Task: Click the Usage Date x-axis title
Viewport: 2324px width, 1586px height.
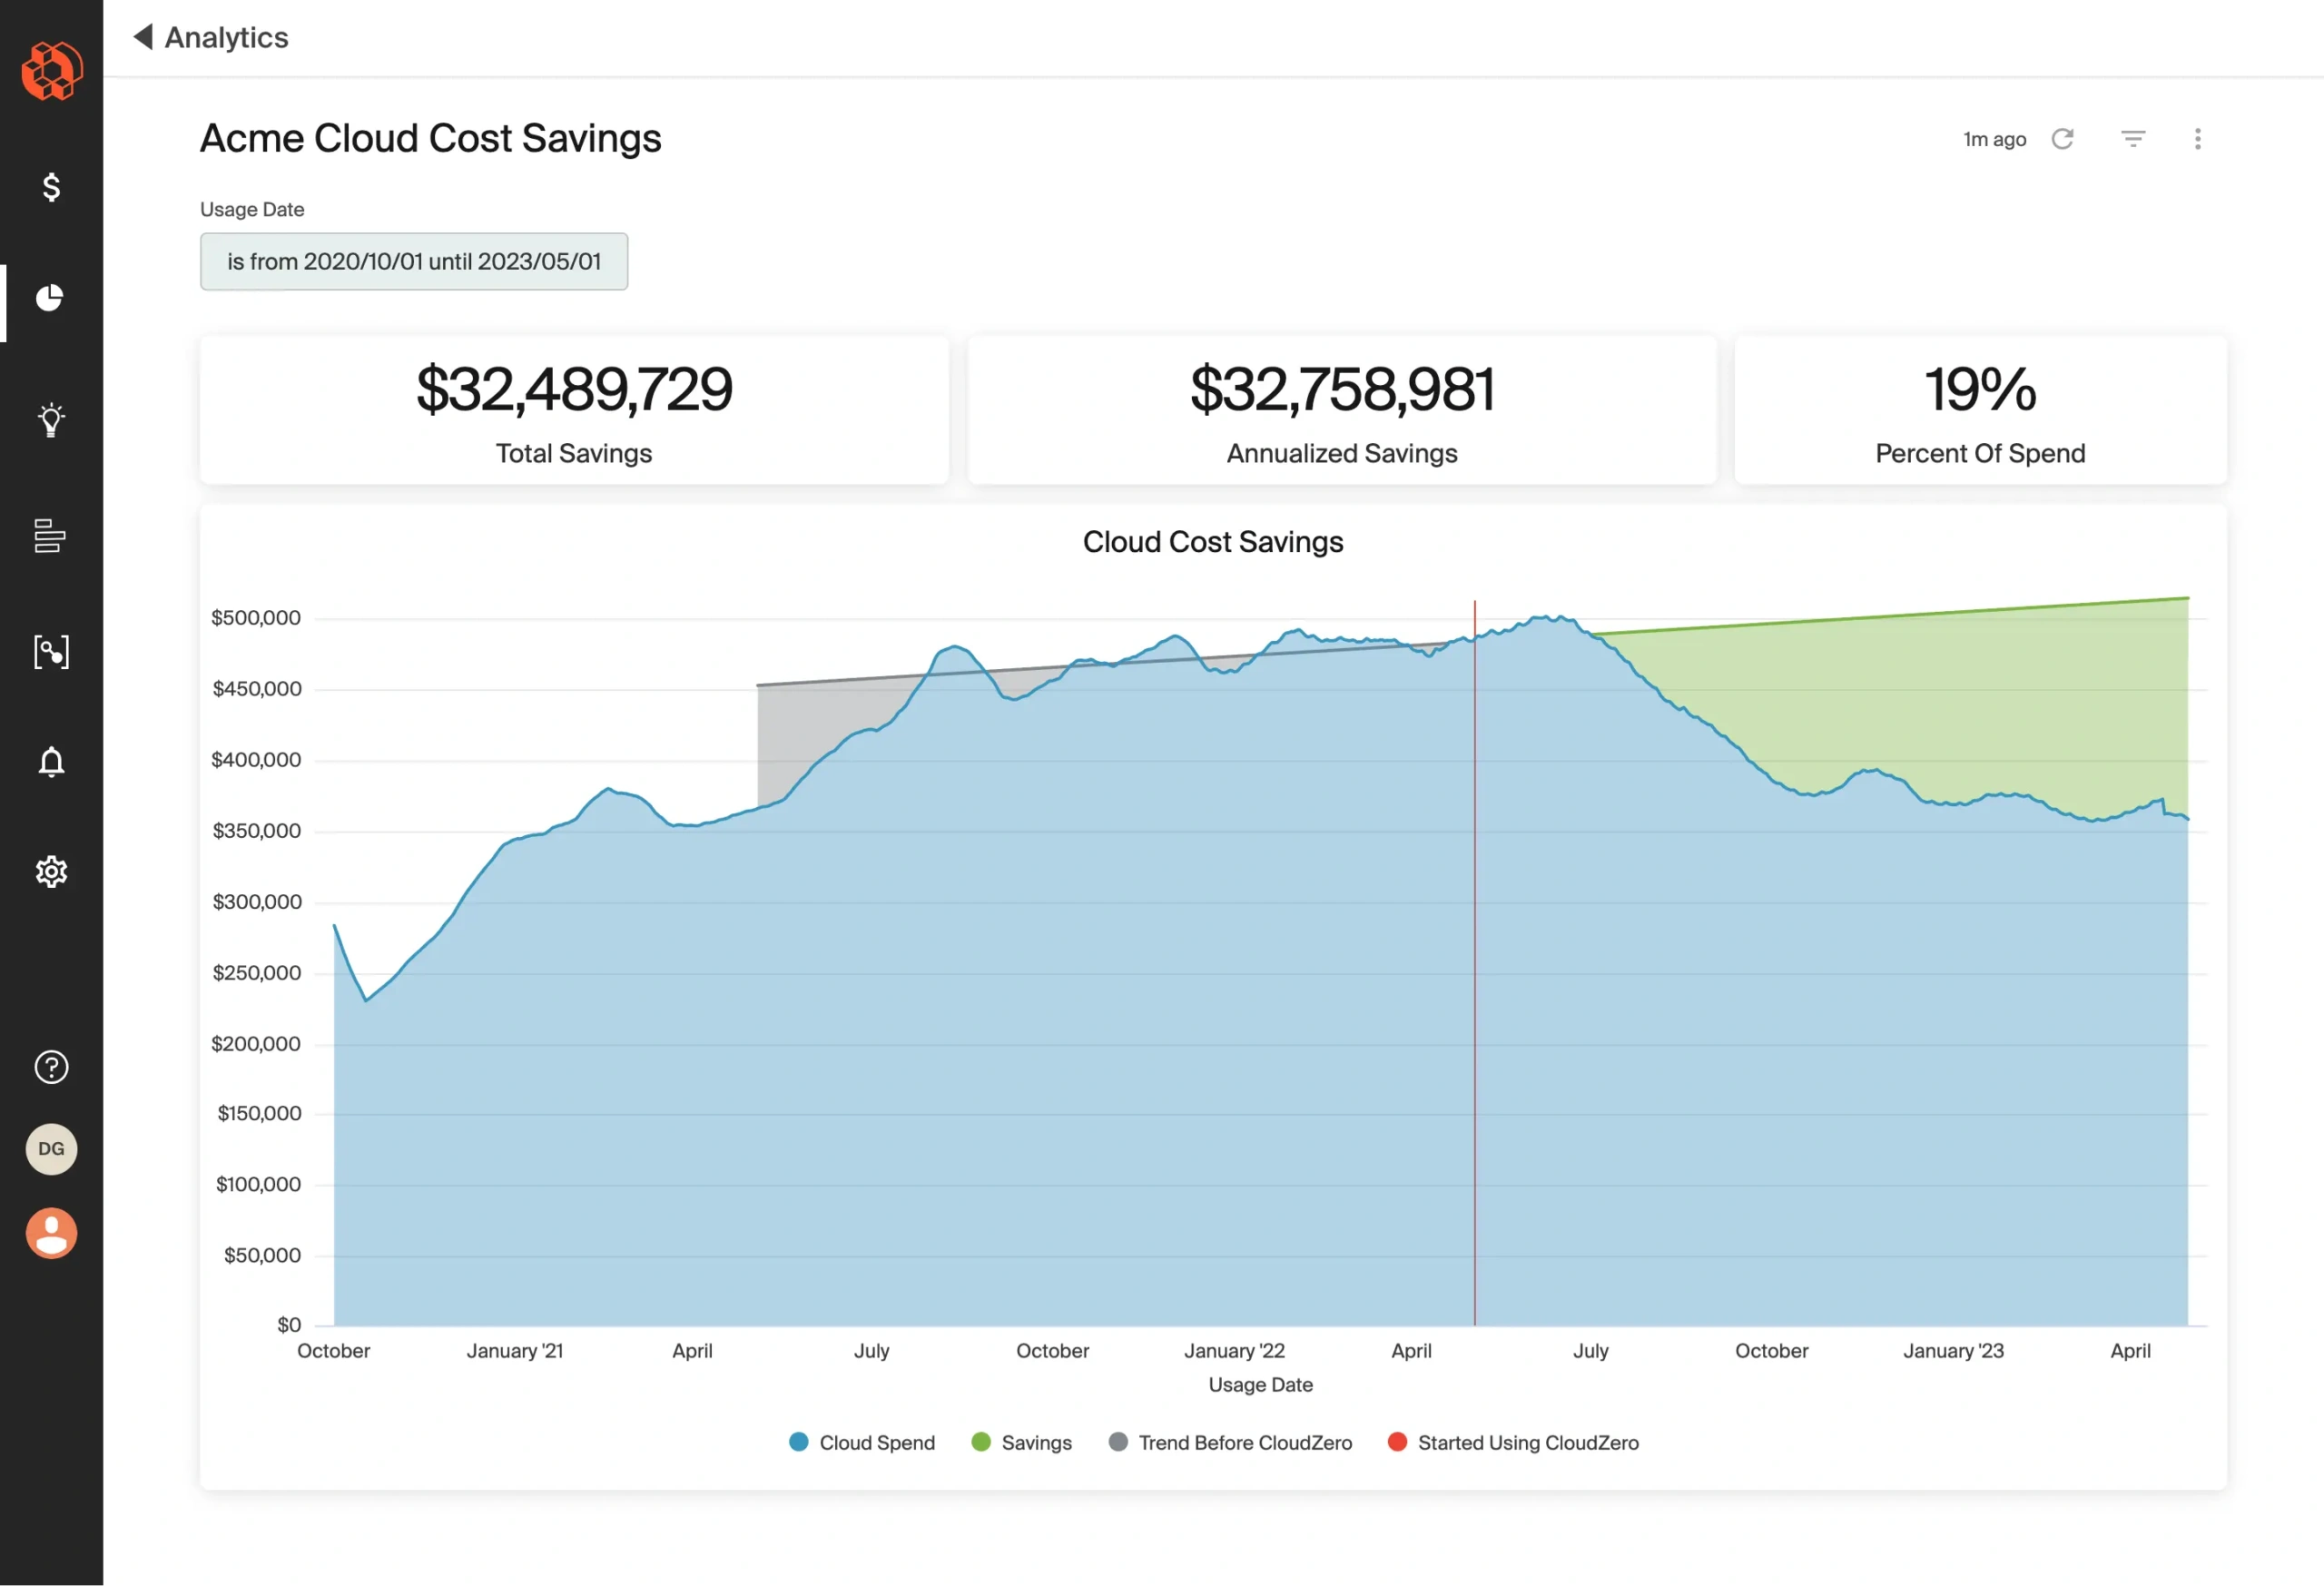Action: 1261,1385
